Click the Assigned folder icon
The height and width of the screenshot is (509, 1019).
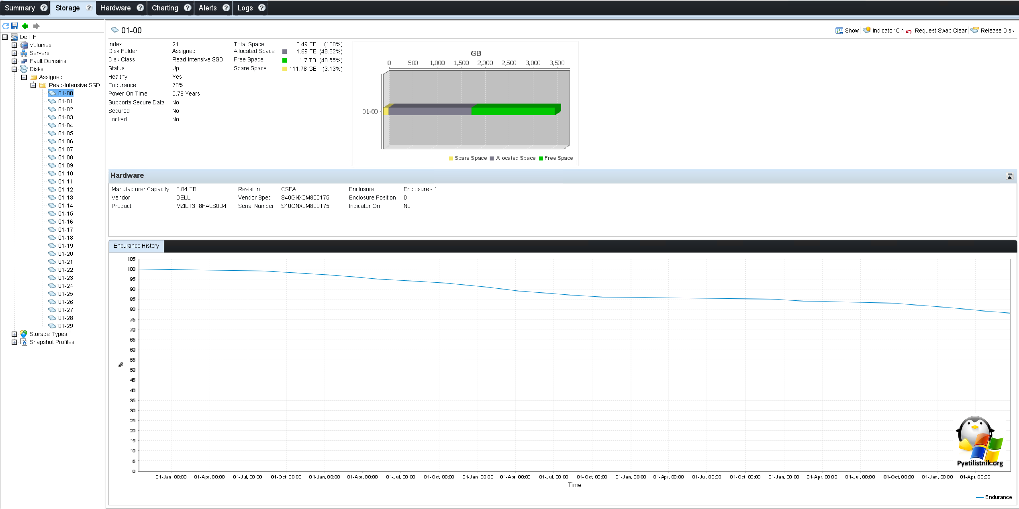coord(33,77)
